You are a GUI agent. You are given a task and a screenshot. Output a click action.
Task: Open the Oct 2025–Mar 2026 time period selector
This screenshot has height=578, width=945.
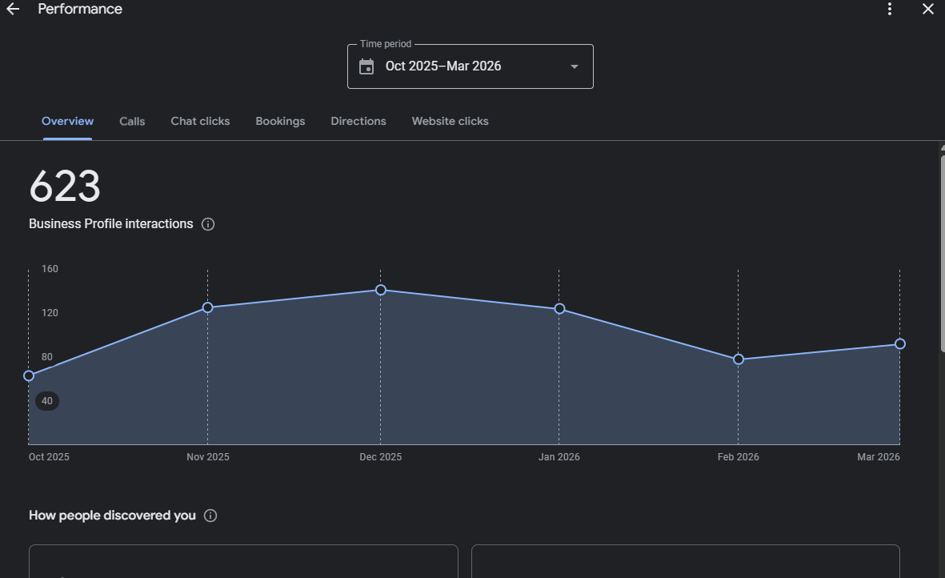[x=470, y=66]
